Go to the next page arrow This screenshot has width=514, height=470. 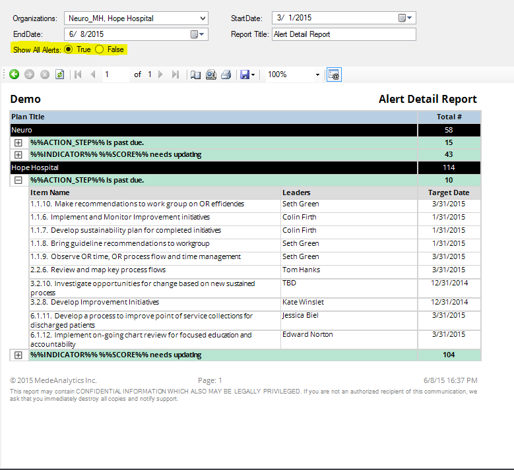(x=160, y=74)
